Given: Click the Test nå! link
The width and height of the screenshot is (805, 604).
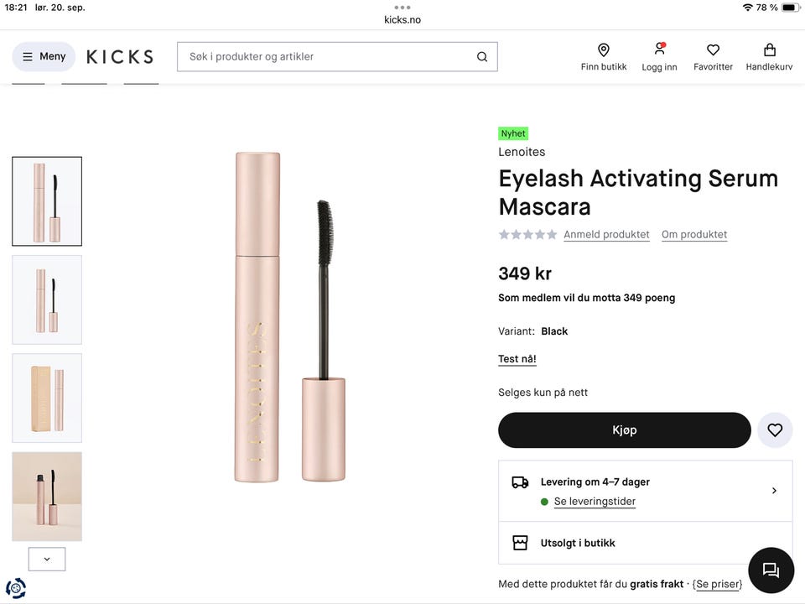Looking at the screenshot, I should click(517, 359).
